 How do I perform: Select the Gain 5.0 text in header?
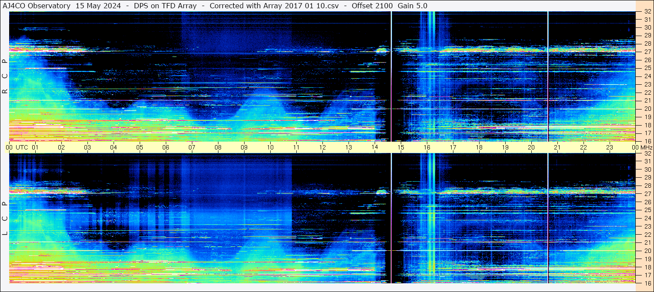click(x=413, y=6)
